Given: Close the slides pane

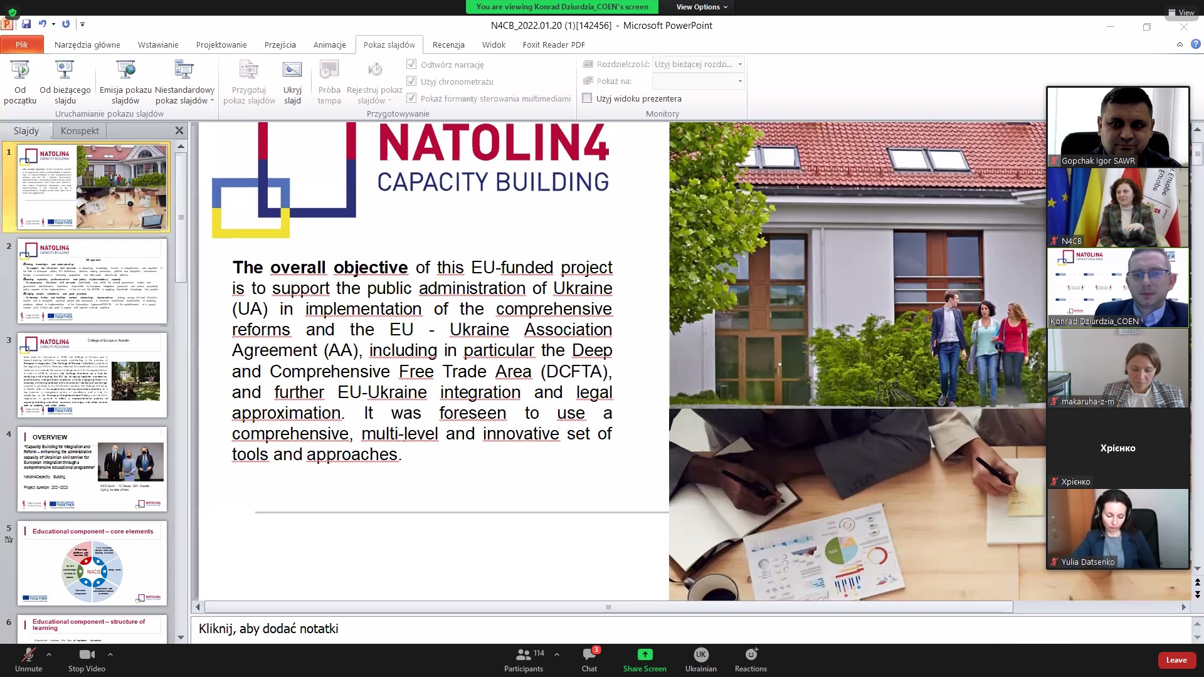Looking at the screenshot, I should [179, 130].
